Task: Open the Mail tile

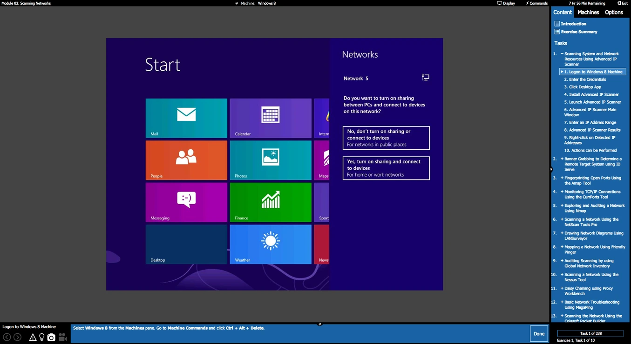Action: (x=186, y=118)
